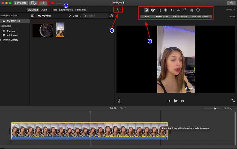Open the stabilization camera icon
237x149 pixels.
(x=166, y=10)
